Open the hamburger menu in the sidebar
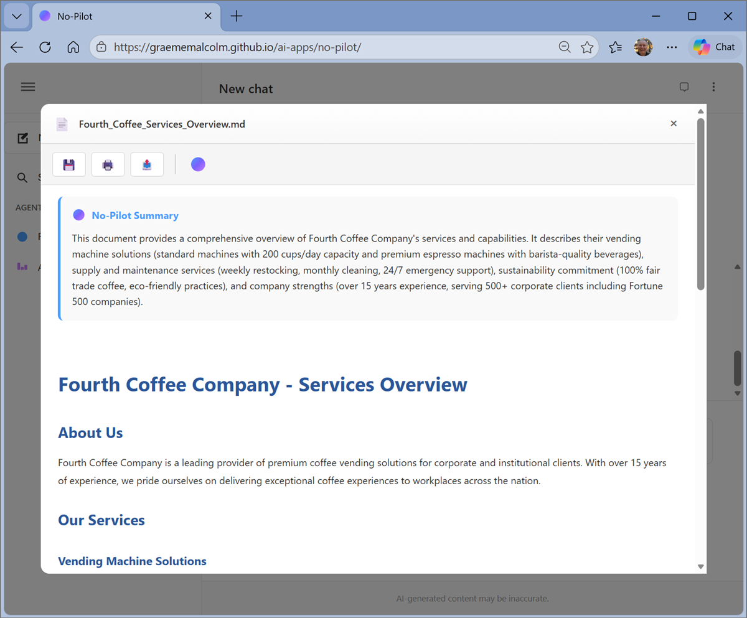The width and height of the screenshot is (747, 618). 28,87
